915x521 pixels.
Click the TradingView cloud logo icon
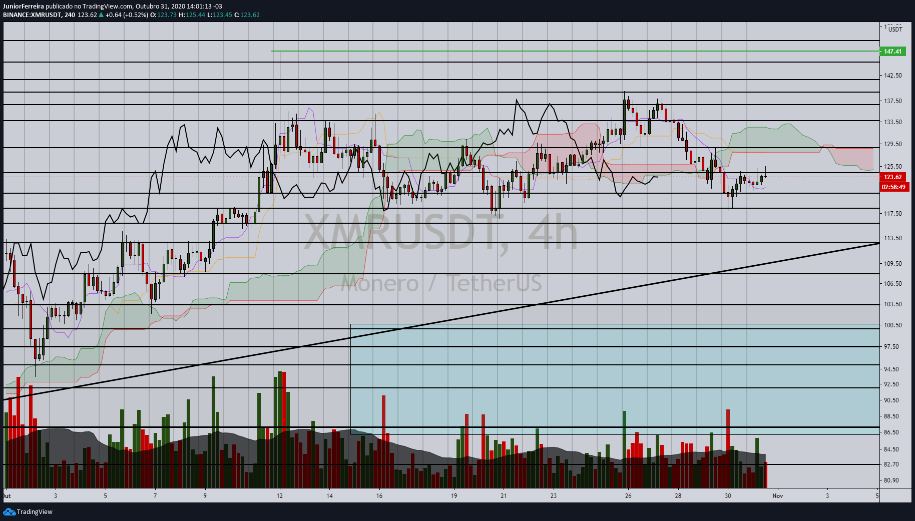coord(9,511)
